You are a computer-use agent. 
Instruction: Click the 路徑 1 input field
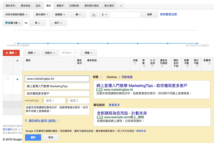pyautogui.click(x=55, y=101)
